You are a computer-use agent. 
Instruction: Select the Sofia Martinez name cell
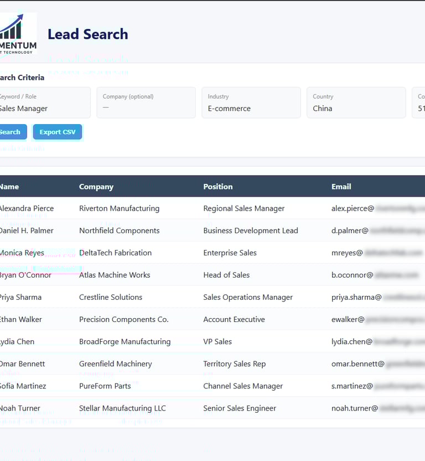coord(23,386)
